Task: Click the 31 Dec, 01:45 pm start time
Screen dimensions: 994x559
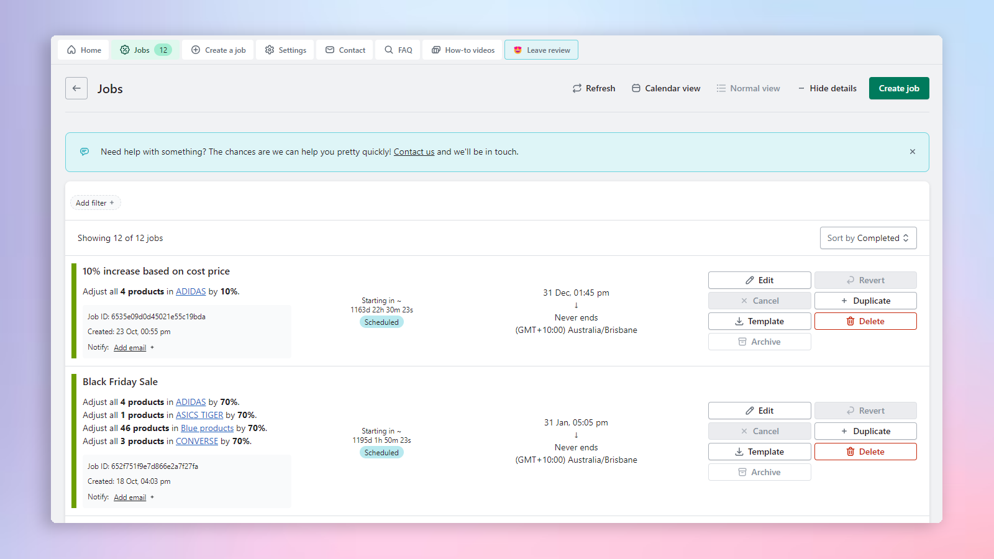Action: coord(576,293)
